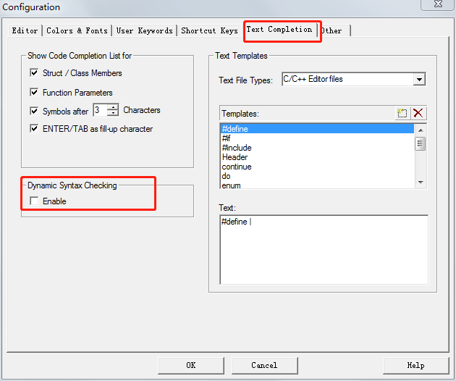
Task: Close the Configuration window
Action: click(x=438, y=4)
